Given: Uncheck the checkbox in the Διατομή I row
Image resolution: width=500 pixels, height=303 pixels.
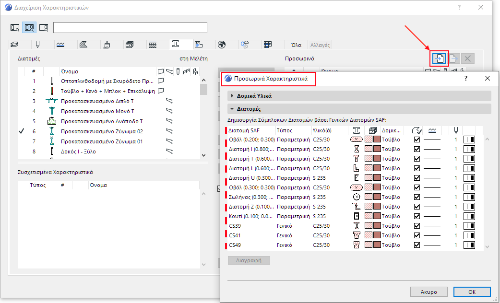Looking at the screenshot, I should 417,149.
